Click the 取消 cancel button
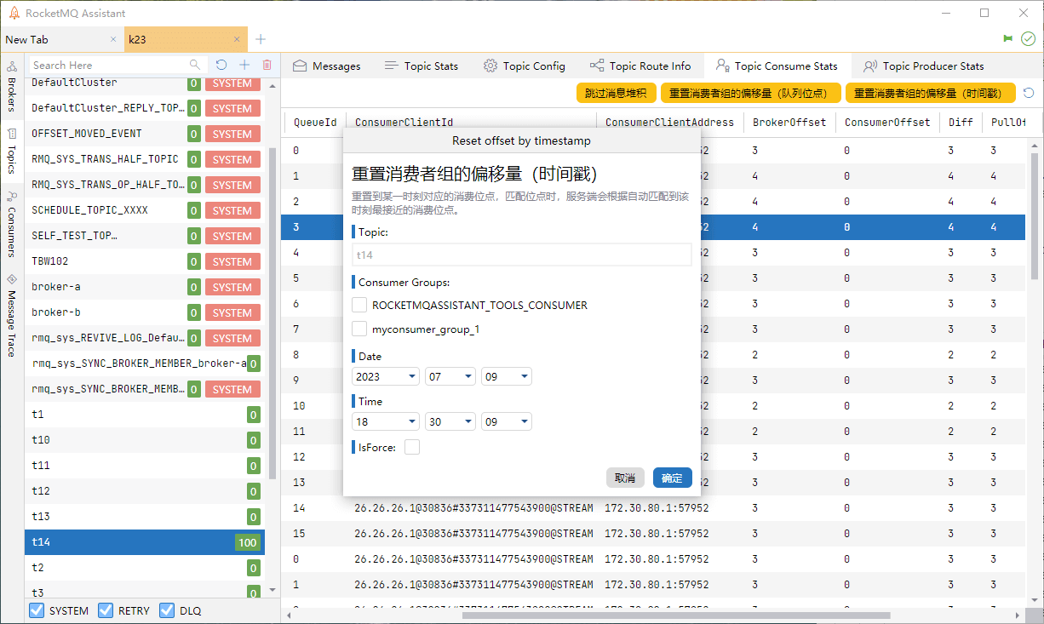Image resolution: width=1044 pixels, height=624 pixels. [625, 478]
